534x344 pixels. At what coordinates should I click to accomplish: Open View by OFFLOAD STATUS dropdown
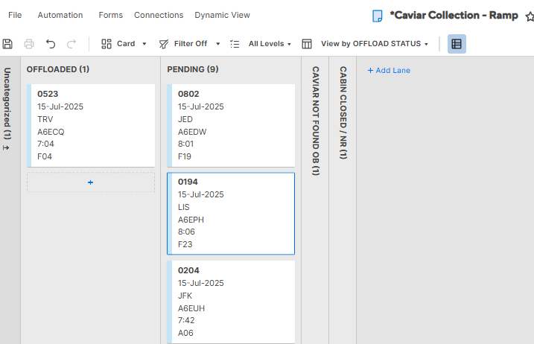click(375, 44)
